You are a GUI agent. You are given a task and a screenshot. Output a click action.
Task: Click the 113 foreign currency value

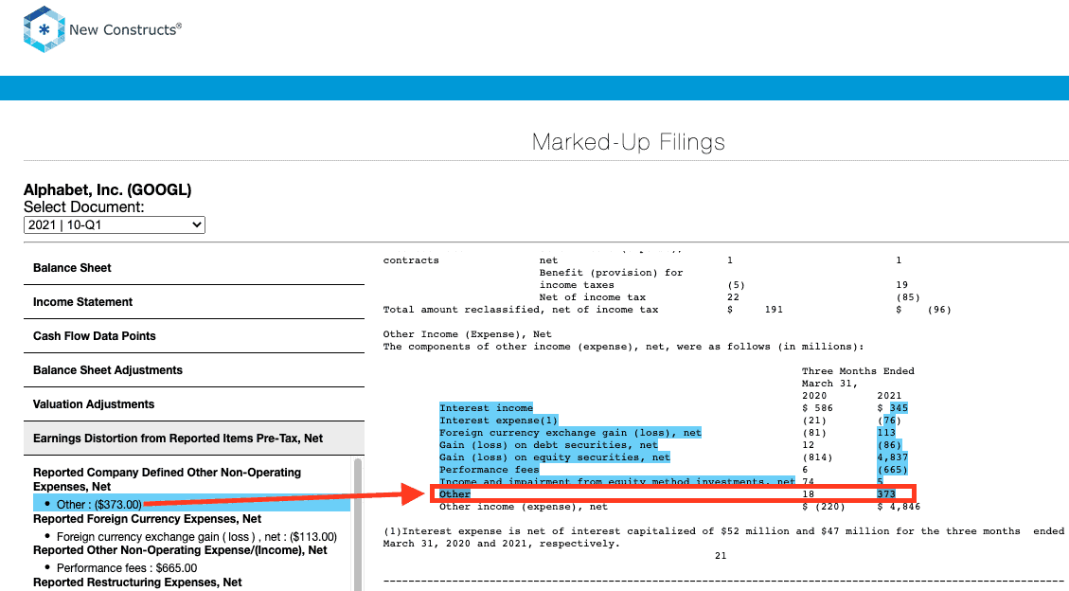[x=886, y=433]
